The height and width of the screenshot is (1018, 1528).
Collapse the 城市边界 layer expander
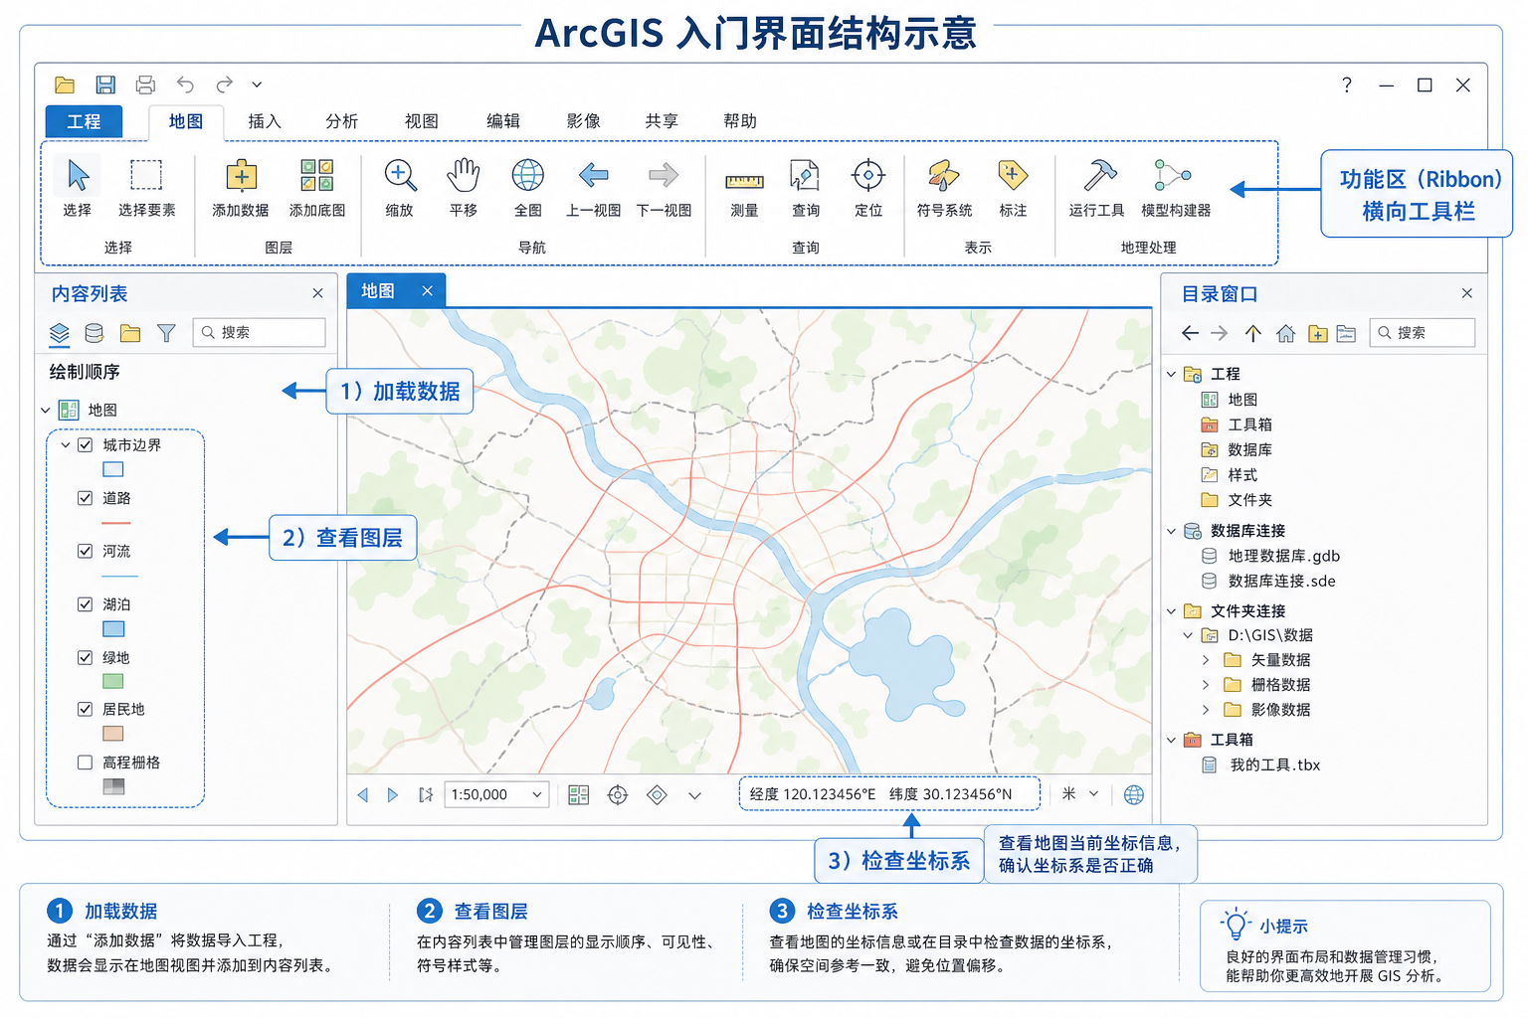66,445
